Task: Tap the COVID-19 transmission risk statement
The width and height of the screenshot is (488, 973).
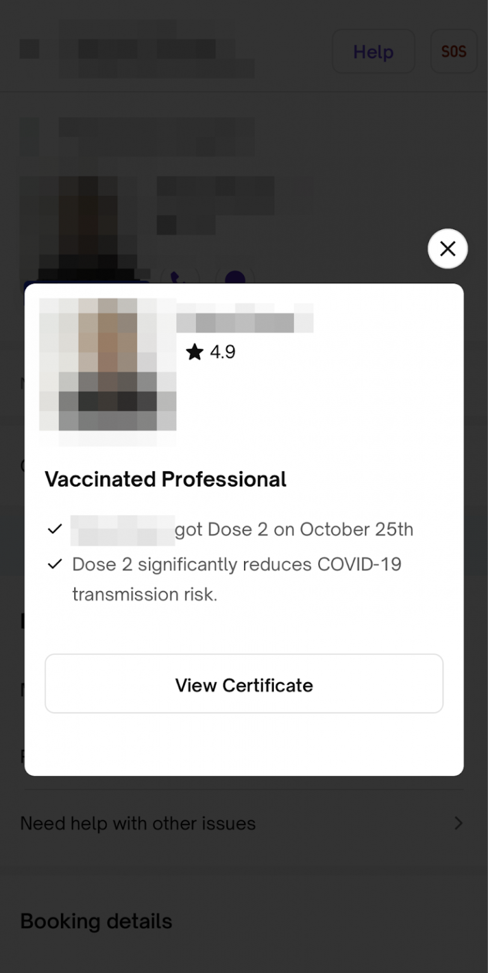Action: [x=237, y=579]
